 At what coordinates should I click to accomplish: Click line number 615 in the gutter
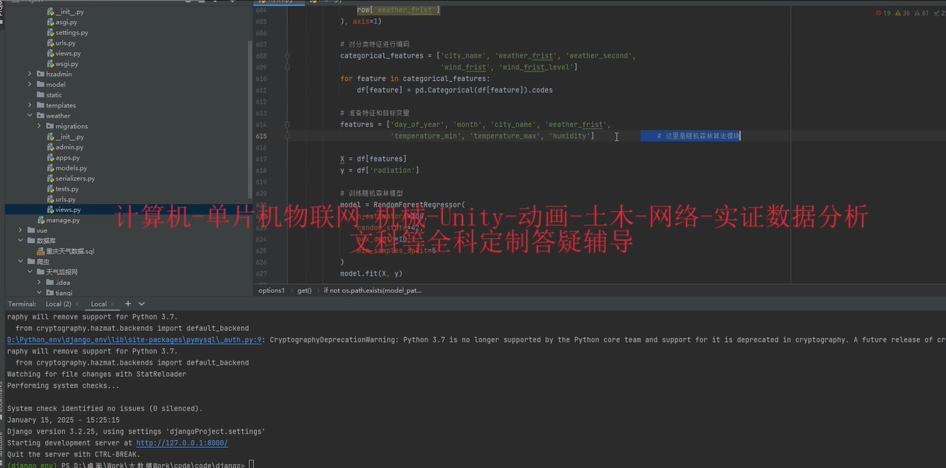pyautogui.click(x=261, y=136)
